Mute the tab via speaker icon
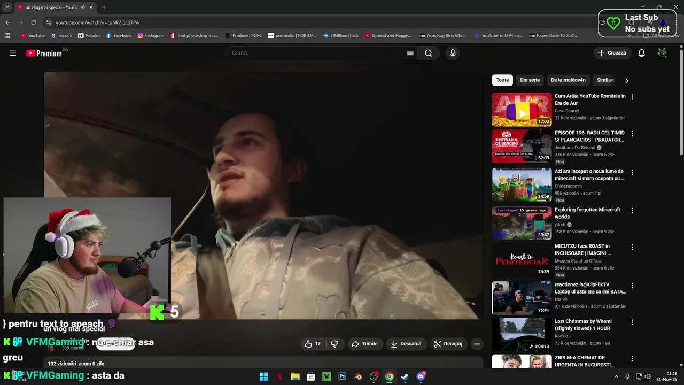 (82, 7)
